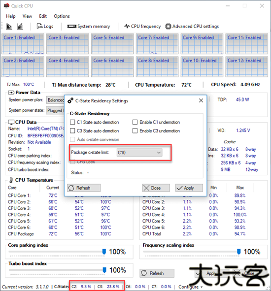Click the Power Data section icon
The height and width of the screenshot is (291, 271).
point(11,93)
